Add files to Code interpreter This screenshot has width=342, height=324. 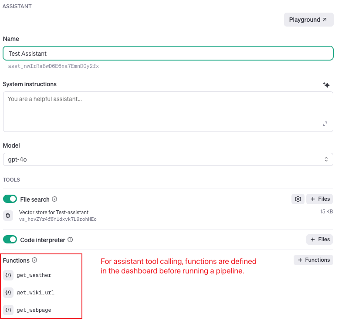(320, 240)
